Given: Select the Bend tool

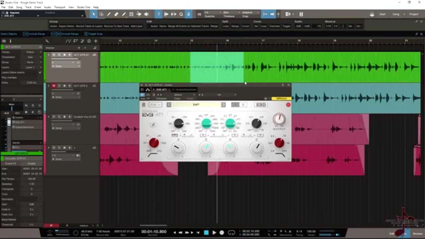Looking at the screenshot, I should coord(139,14).
